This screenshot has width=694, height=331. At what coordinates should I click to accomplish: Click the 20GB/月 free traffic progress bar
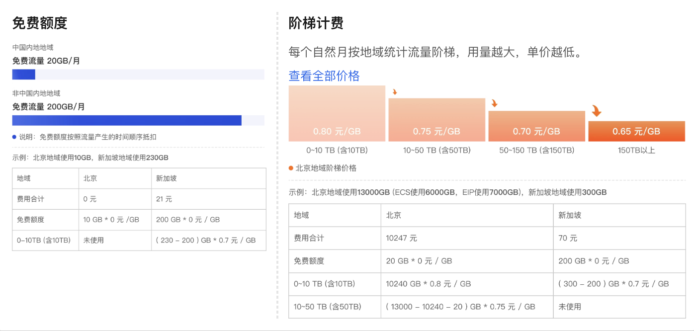coord(138,75)
